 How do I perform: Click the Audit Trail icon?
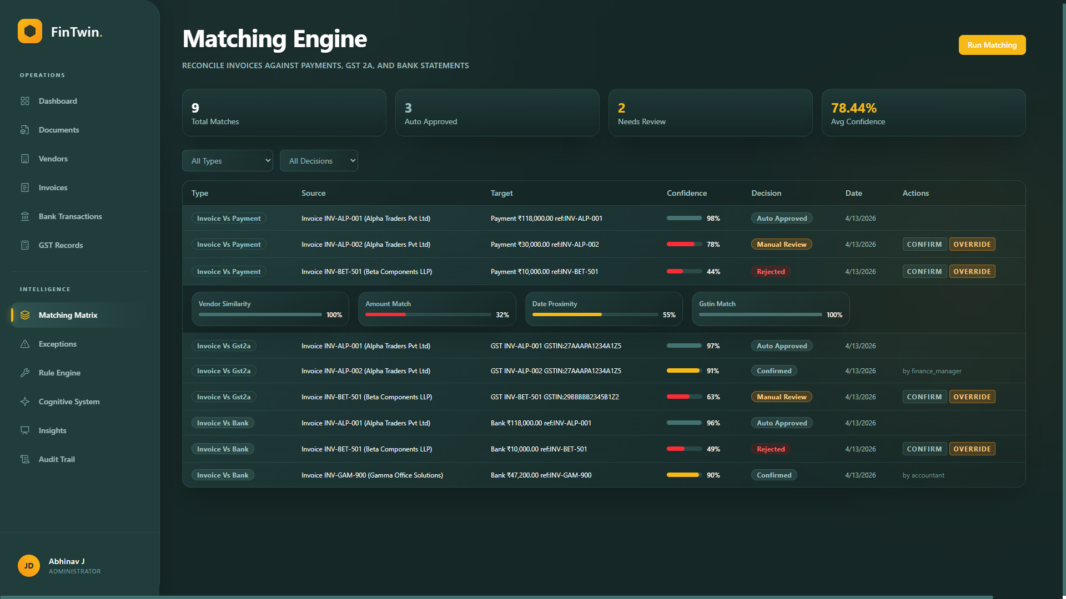tap(25, 459)
